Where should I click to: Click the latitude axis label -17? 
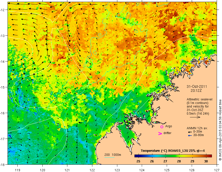(x=3, y=139)
